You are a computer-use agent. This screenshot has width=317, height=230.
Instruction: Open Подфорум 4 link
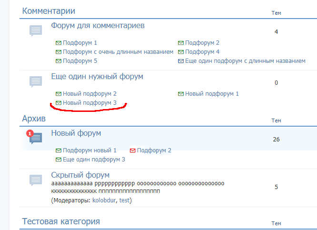[202, 52]
